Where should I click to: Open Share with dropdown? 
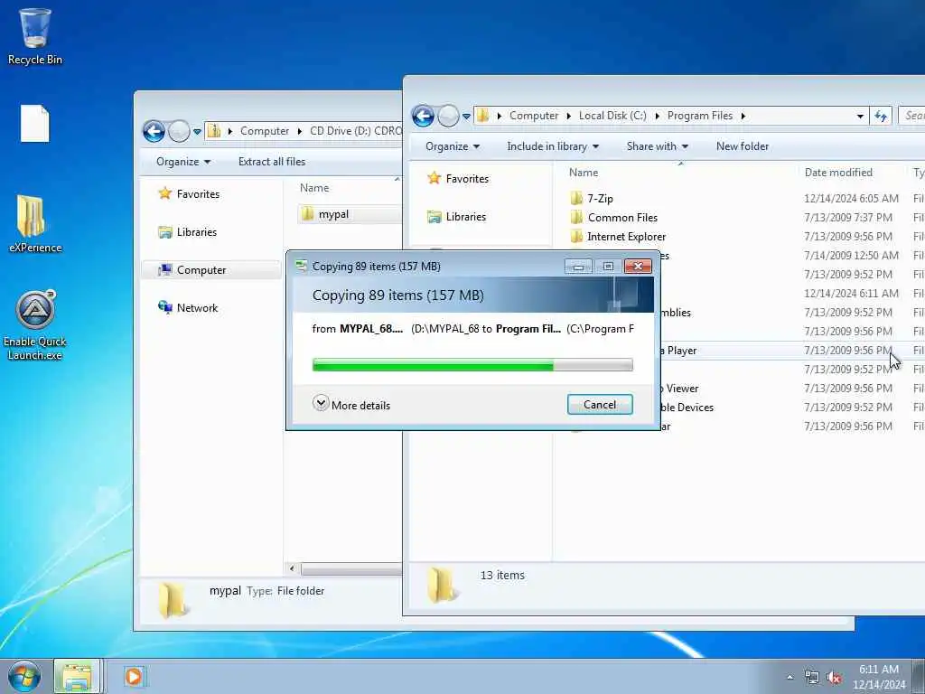pyautogui.click(x=658, y=146)
